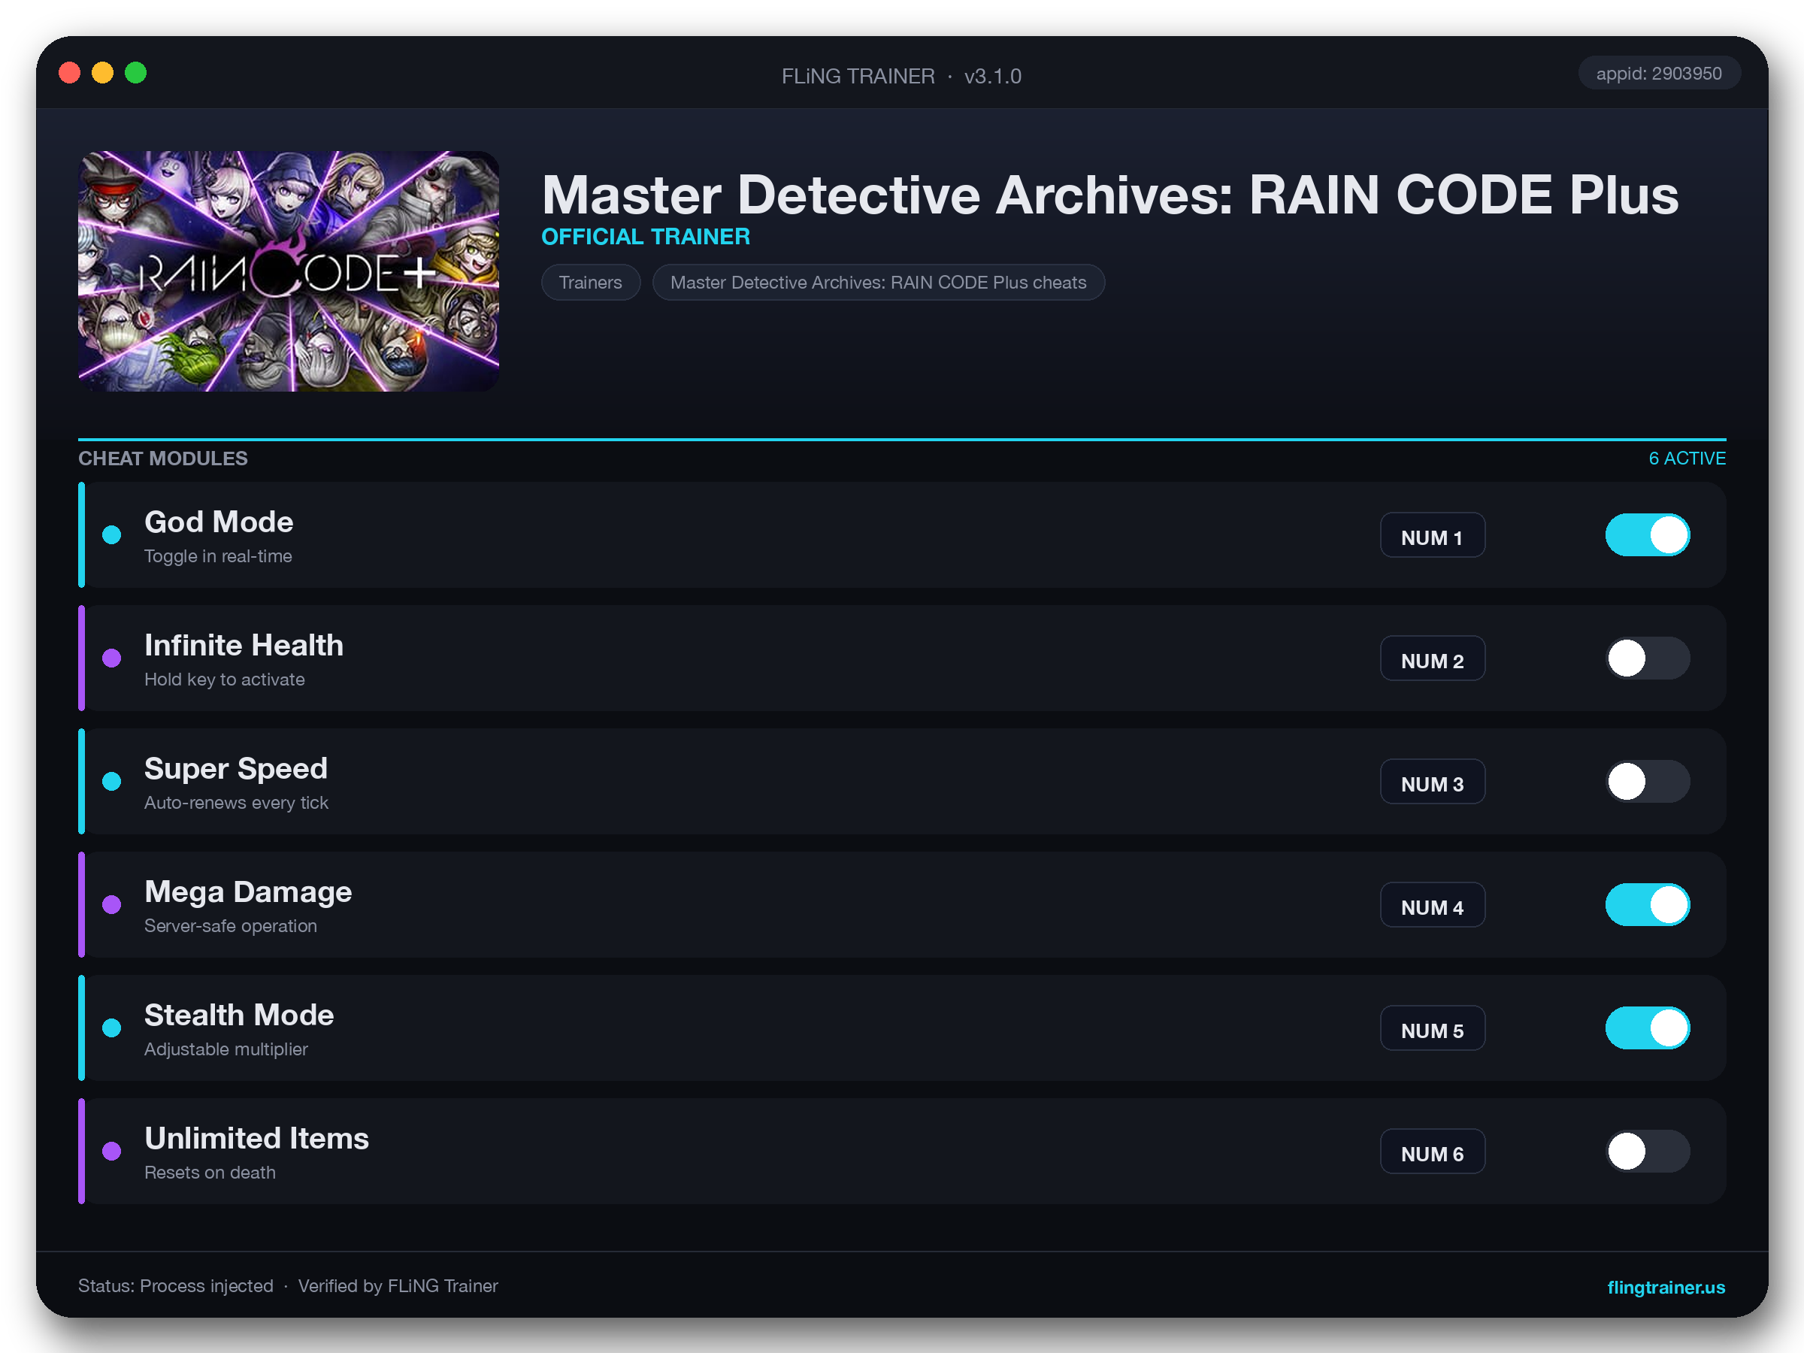Image resolution: width=1804 pixels, height=1353 pixels.
Task: Click the 'Toggle in real-time' description
Action: click(218, 556)
